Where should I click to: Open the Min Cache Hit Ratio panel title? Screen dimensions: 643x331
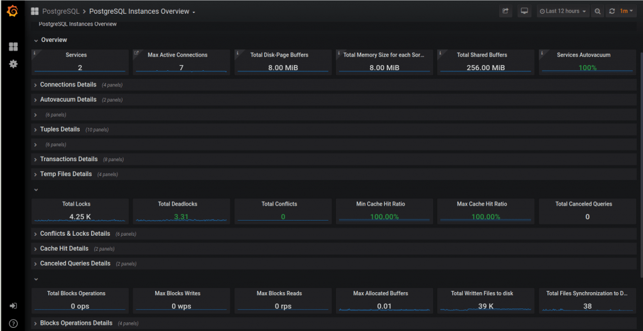tap(381, 204)
